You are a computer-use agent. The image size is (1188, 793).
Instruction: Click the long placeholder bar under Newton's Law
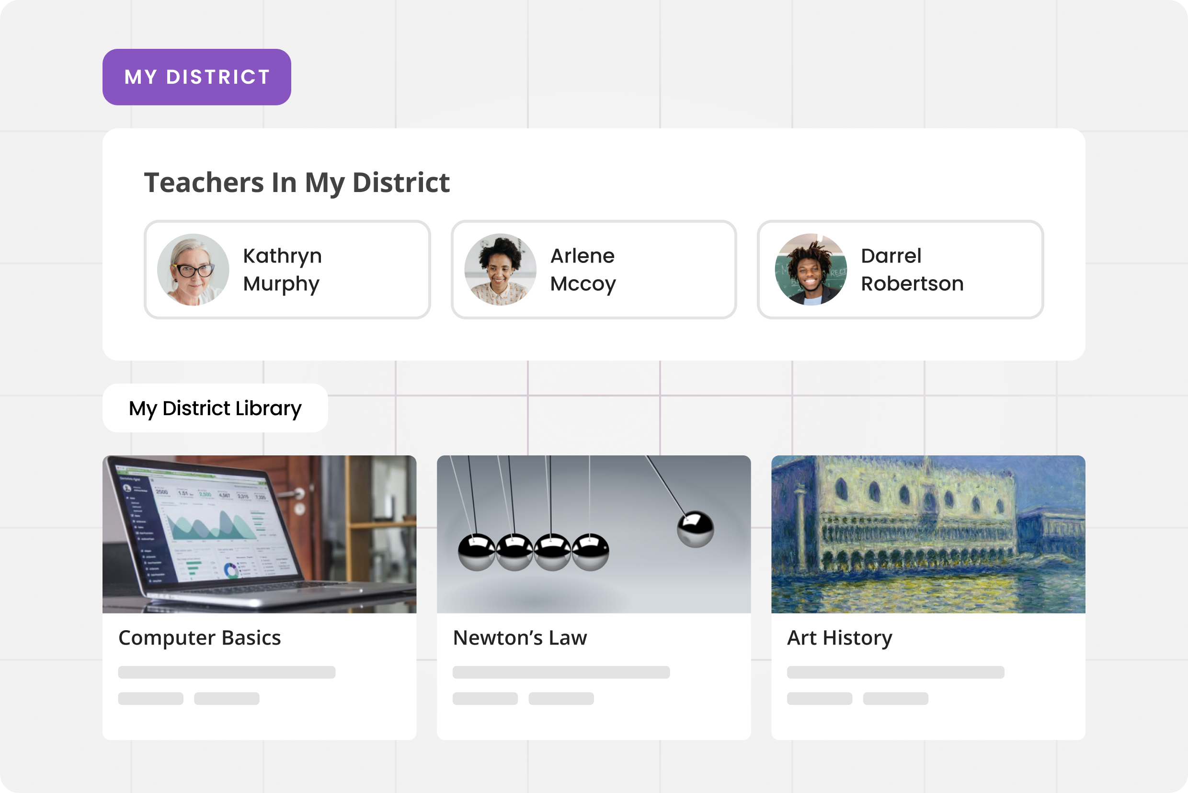point(561,672)
